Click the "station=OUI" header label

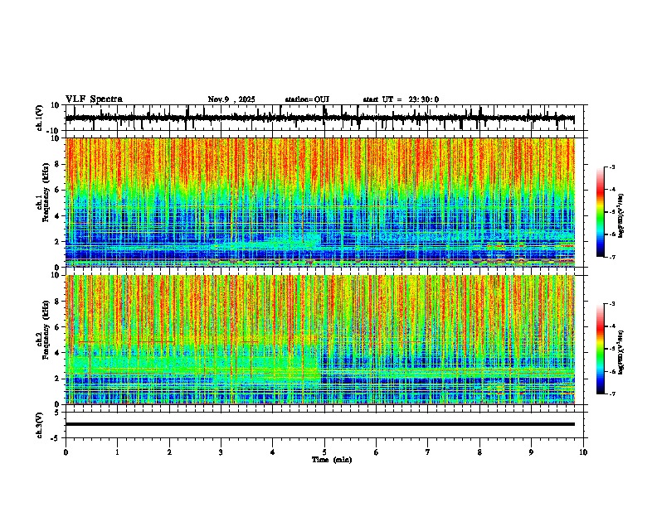[307, 99]
